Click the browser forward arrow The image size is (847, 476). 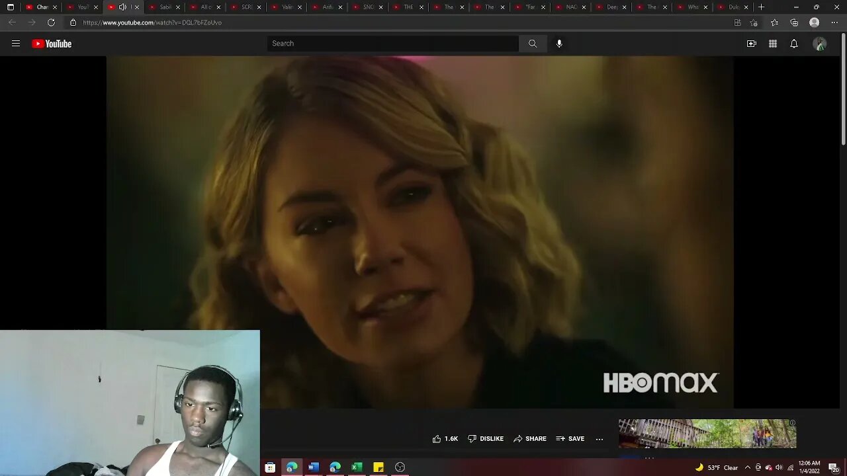click(32, 22)
